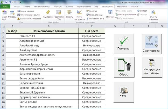The height and width of the screenshot is (109, 168).
Task: Switch to the Формулы tab
Action: click(x=58, y=6)
